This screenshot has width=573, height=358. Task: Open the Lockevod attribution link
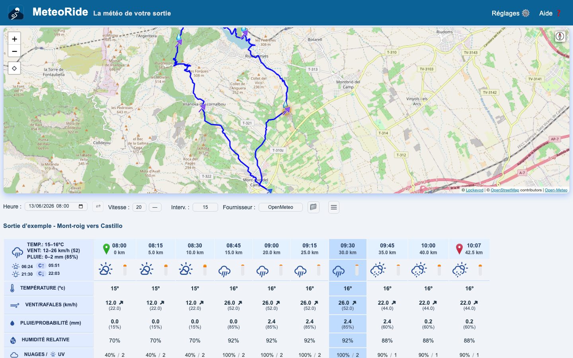tap(474, 190)
